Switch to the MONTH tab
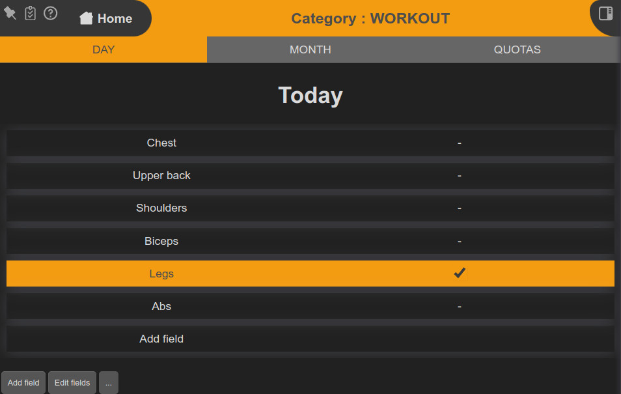 [x=310, y=49]
